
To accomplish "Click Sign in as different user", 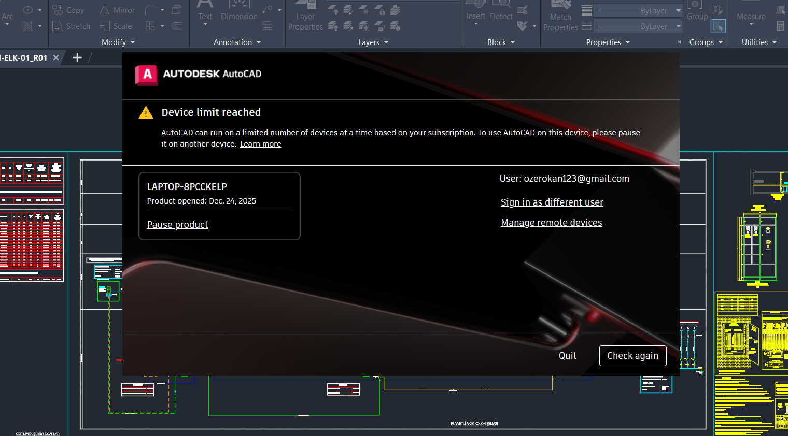I will 552,202.
